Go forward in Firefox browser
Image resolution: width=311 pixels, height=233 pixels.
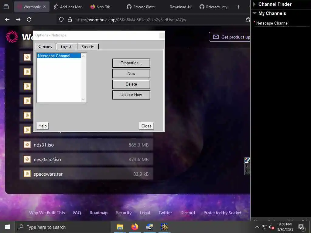(x=18, y=19)
